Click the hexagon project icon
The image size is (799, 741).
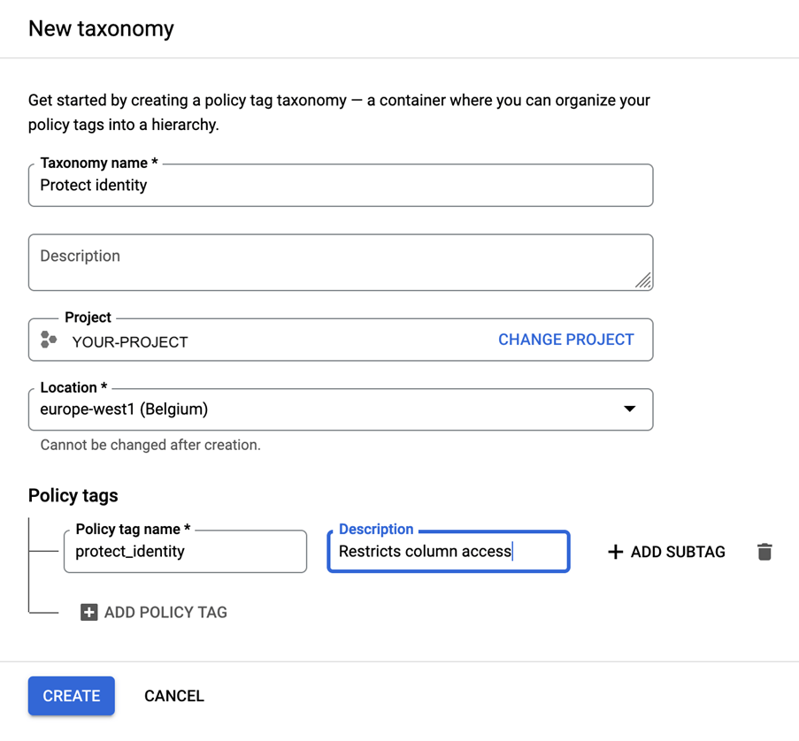coord(49,340)
